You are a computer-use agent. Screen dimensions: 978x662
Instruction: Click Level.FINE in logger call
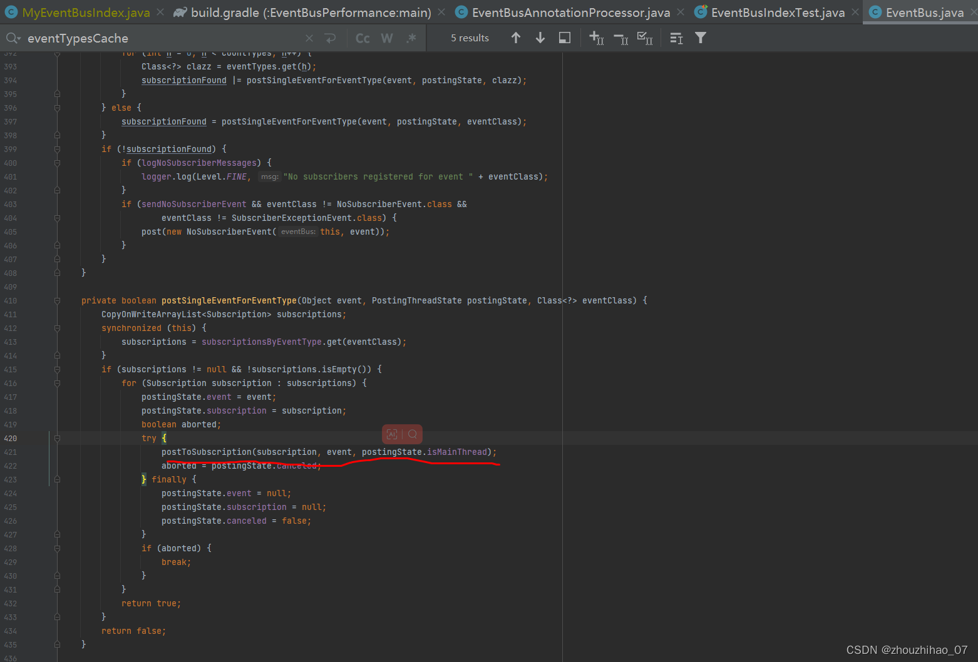(222, 176)
